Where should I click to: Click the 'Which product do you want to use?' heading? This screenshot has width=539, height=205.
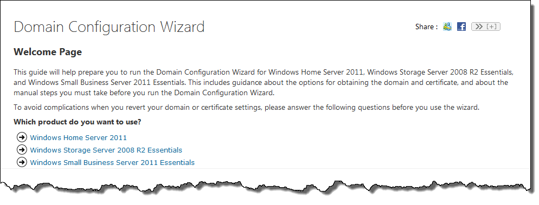pos(78,122)
